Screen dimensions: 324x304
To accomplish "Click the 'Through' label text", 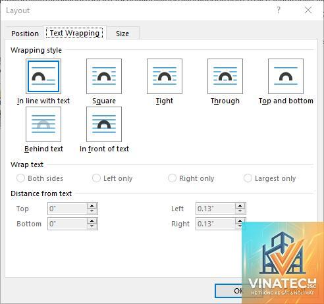I will pyautogui.click(x=225, y=101).
